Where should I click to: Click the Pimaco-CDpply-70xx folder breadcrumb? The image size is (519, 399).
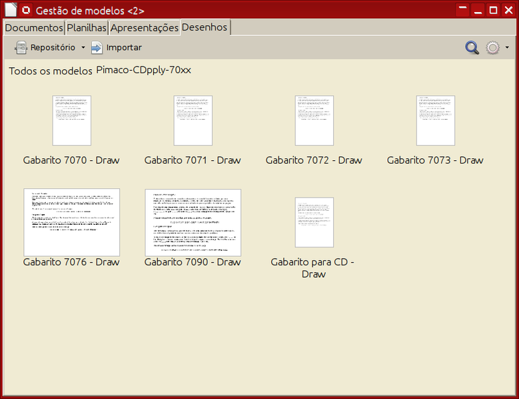pos(144,70)
